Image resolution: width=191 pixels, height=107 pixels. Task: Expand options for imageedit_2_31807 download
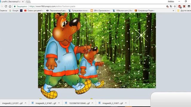point(126,103)
